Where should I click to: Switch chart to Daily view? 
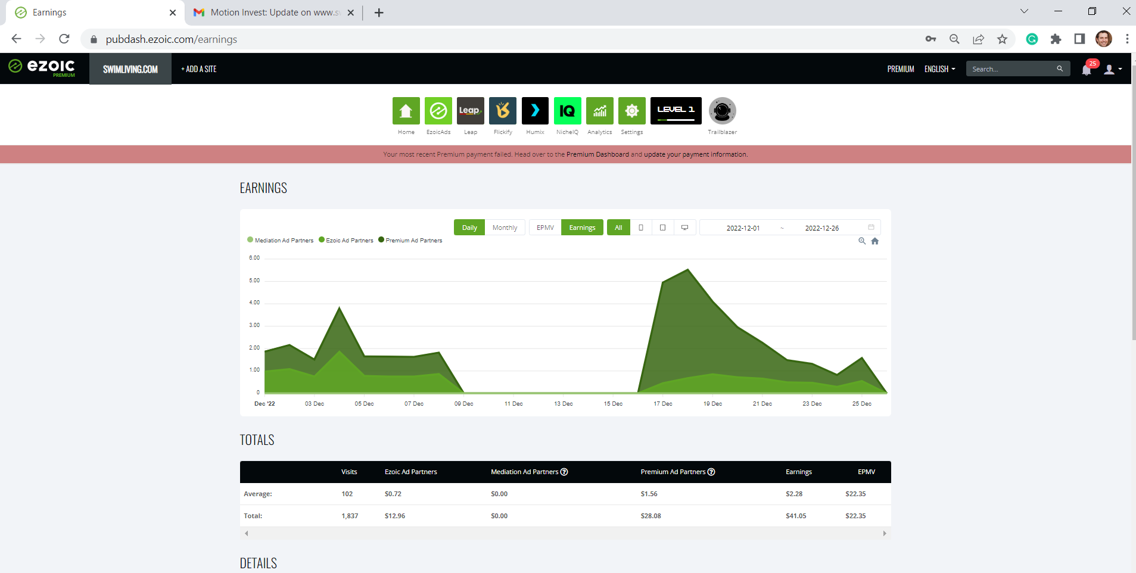[469, 228]
